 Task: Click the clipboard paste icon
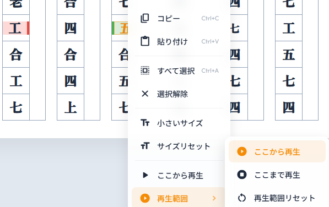coord(145,41)
